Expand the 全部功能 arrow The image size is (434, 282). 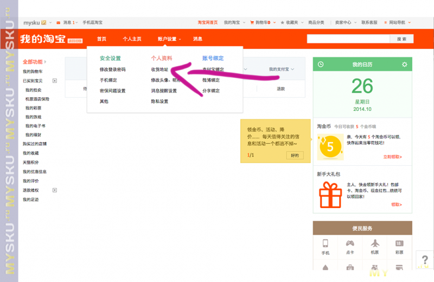point(46,62)
